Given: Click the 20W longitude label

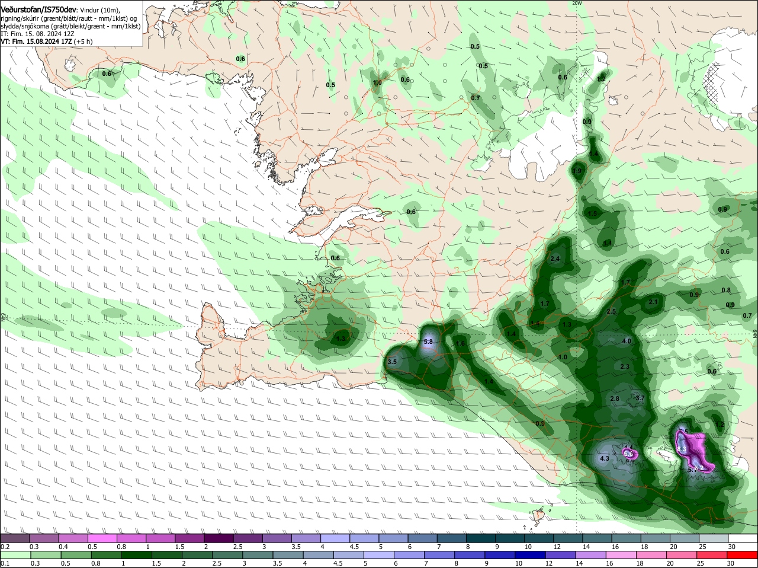Looking at the screenshot, I should [577, 3].
